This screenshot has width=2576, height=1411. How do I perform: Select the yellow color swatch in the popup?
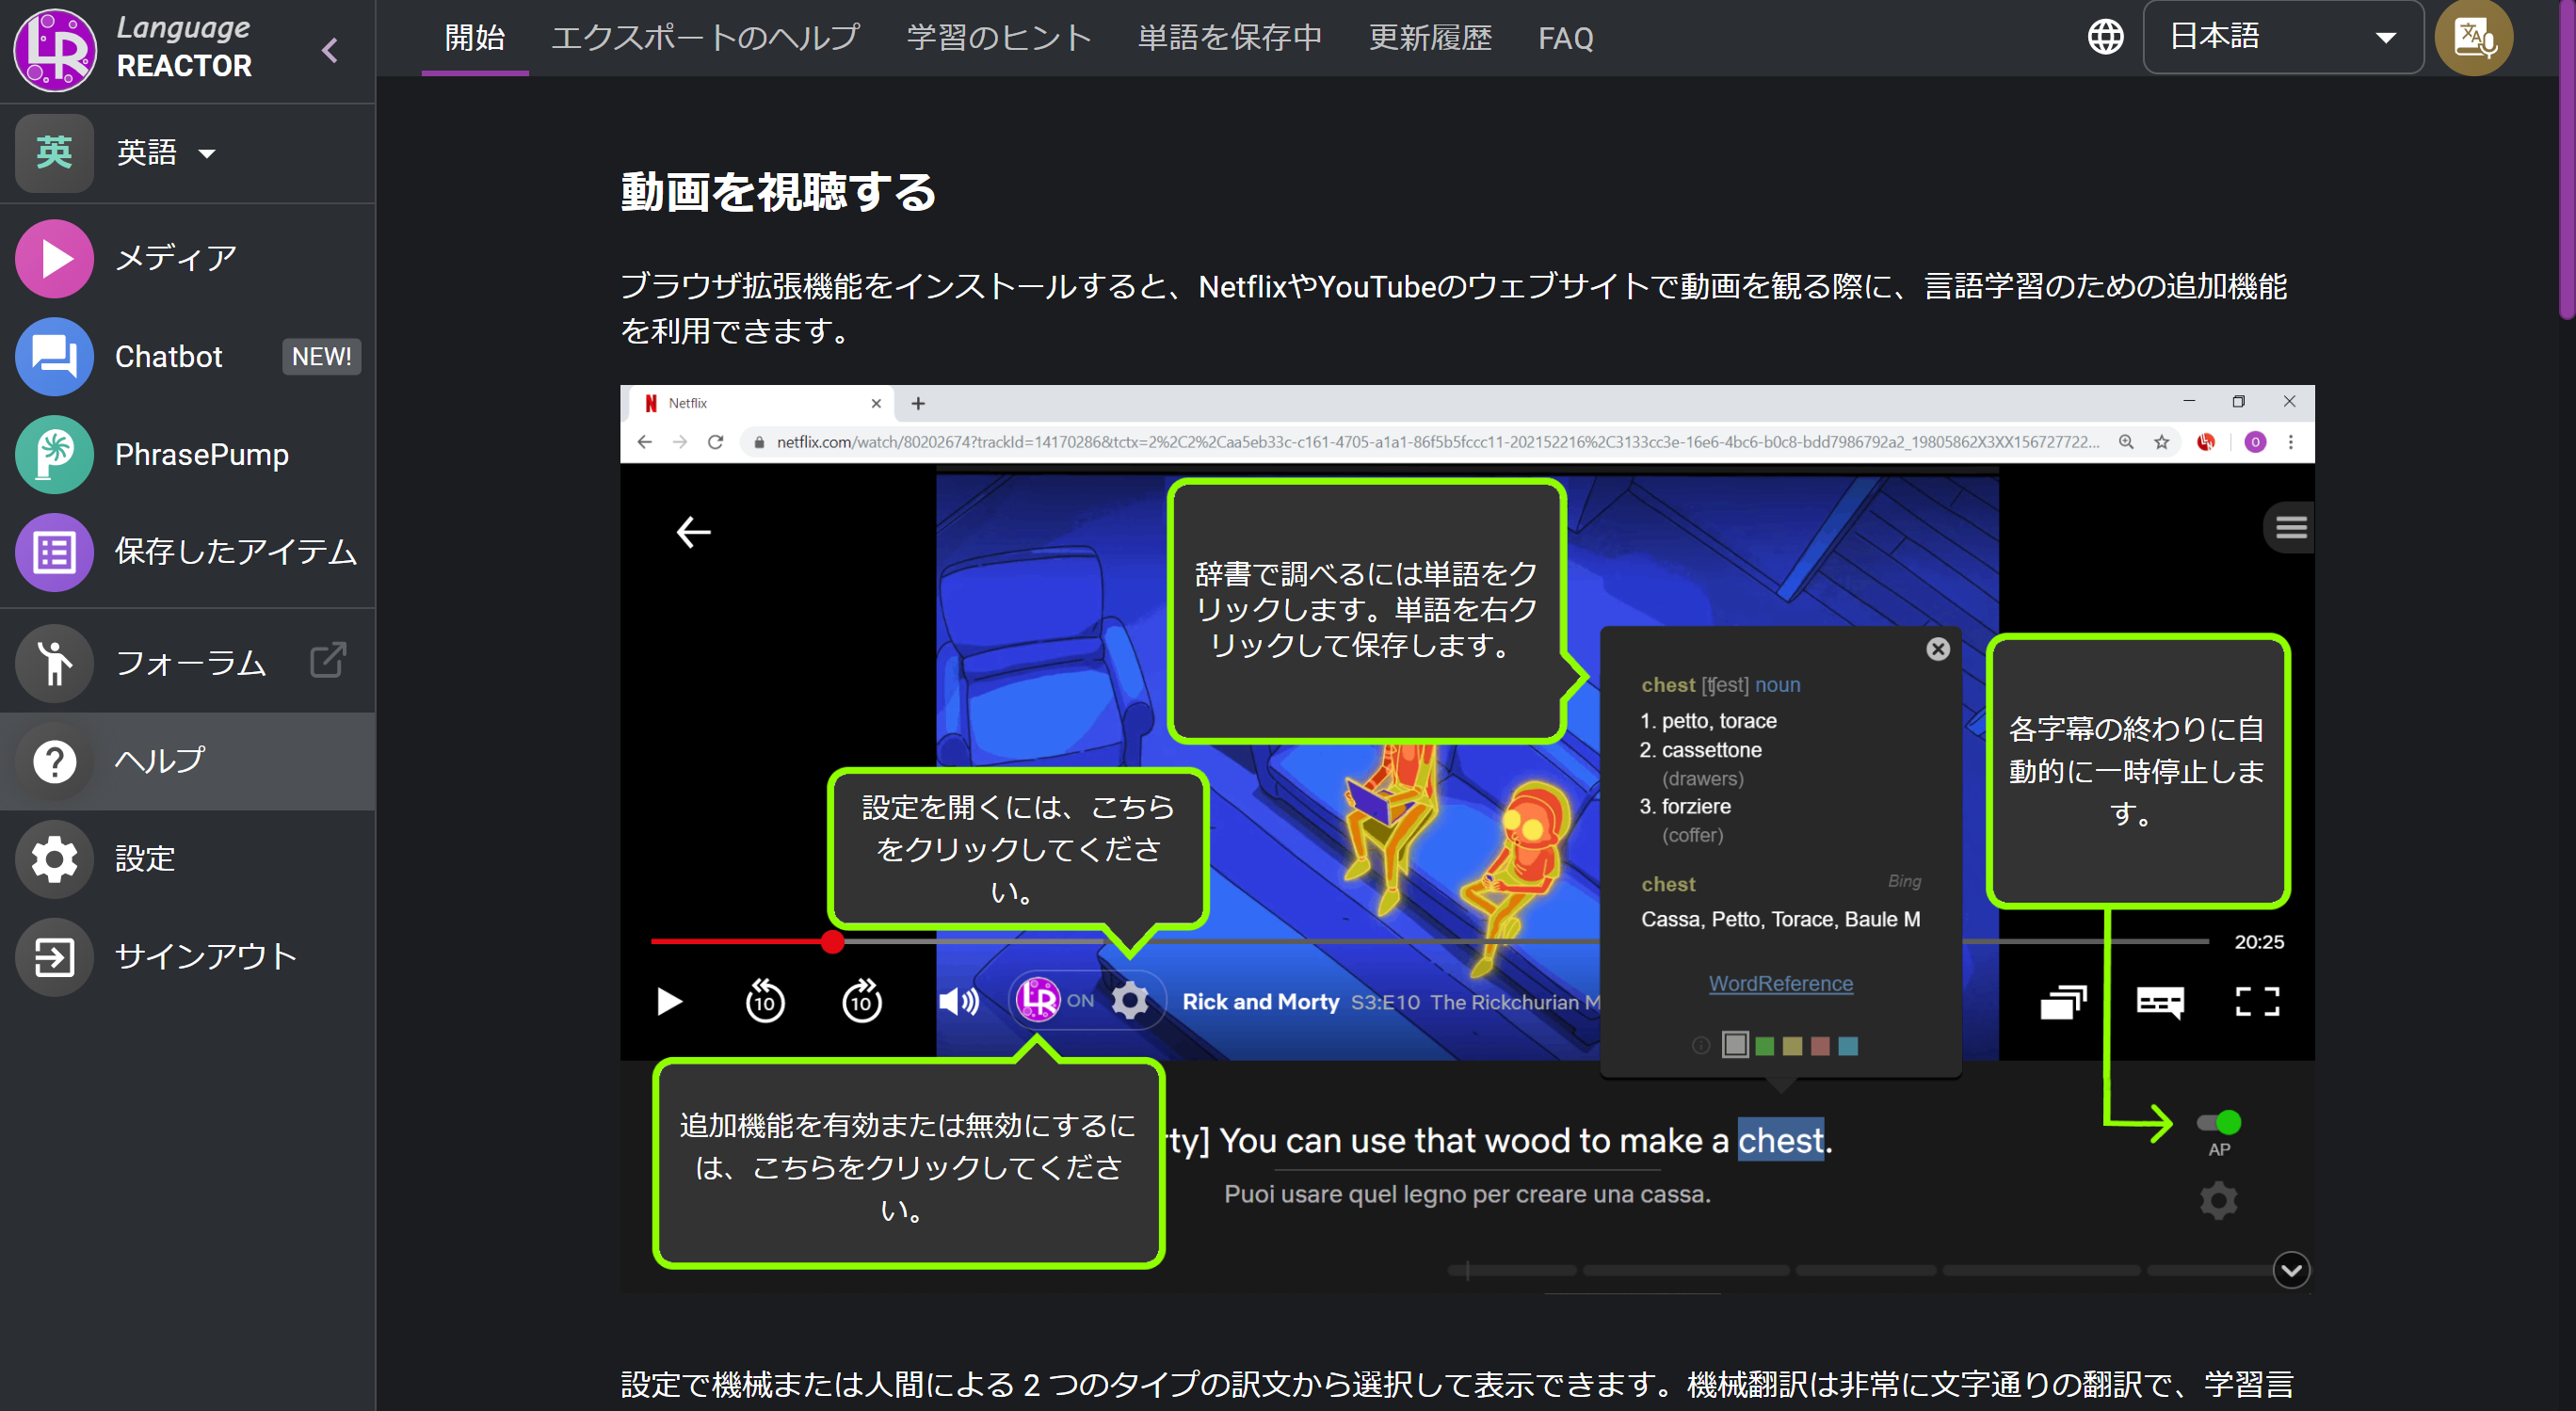point(1792,1046)
